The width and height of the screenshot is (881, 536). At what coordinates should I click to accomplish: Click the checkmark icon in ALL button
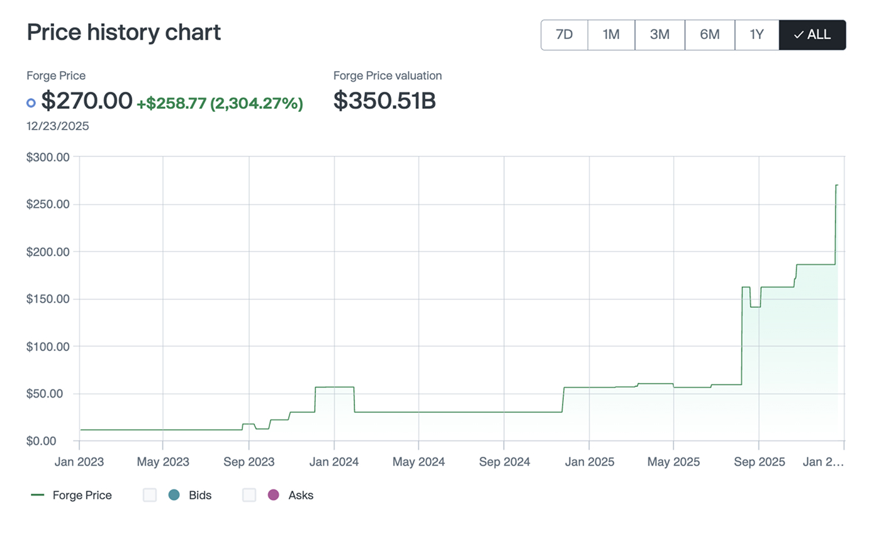798,35
